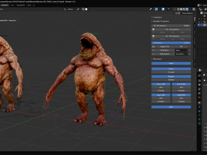Open the Bone Constraints properties tab icon

(x=199, y=124)
